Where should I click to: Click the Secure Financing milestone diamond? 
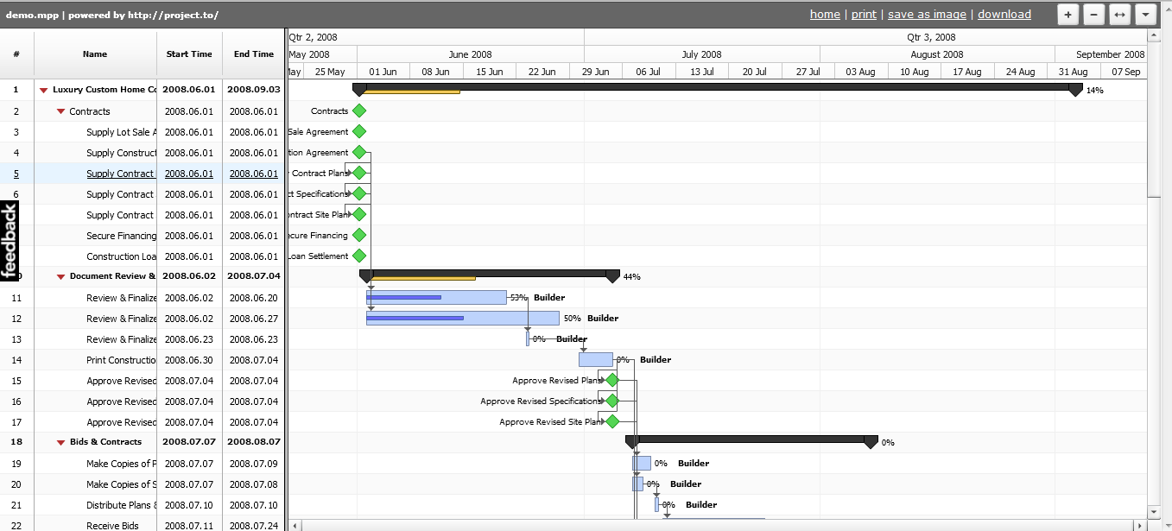click(358, 235)
